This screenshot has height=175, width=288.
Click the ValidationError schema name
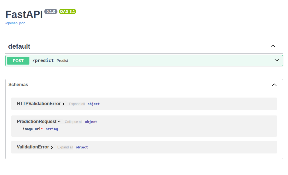[x=33, y=147]
